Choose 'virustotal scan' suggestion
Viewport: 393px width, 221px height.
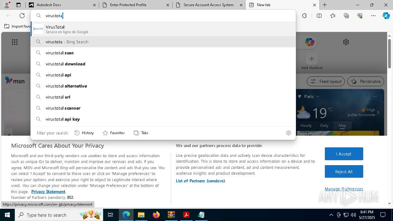[x=163, y=53]
